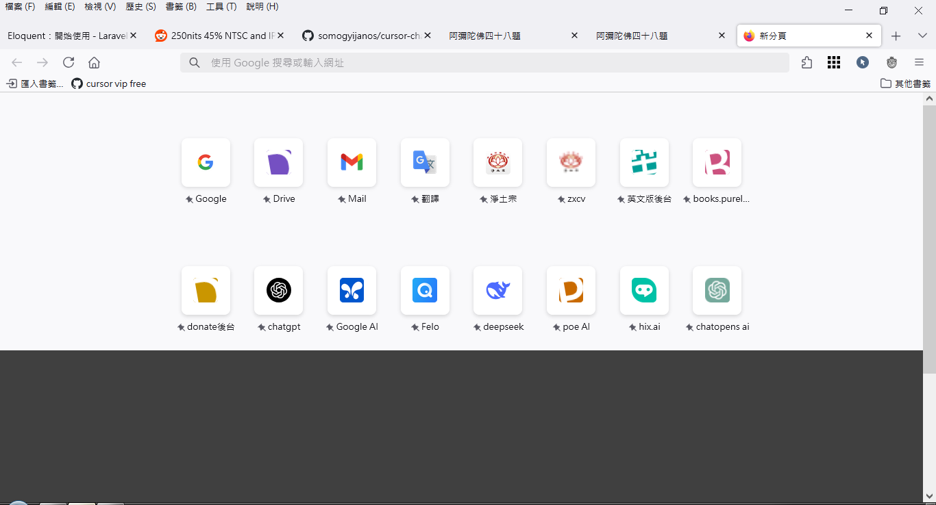
Task: Open the hix.ai shortcut tile
Action: [x=644, y=291]
